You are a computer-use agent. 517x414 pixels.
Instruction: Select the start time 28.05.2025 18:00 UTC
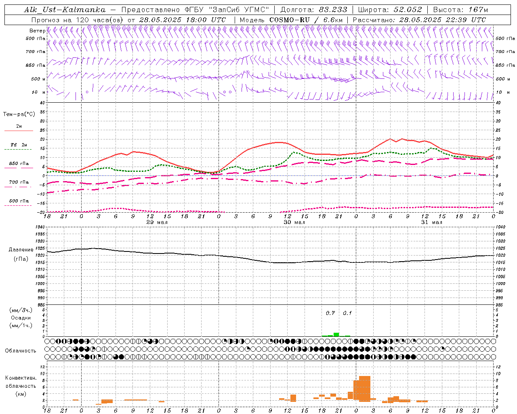point(183,20)
